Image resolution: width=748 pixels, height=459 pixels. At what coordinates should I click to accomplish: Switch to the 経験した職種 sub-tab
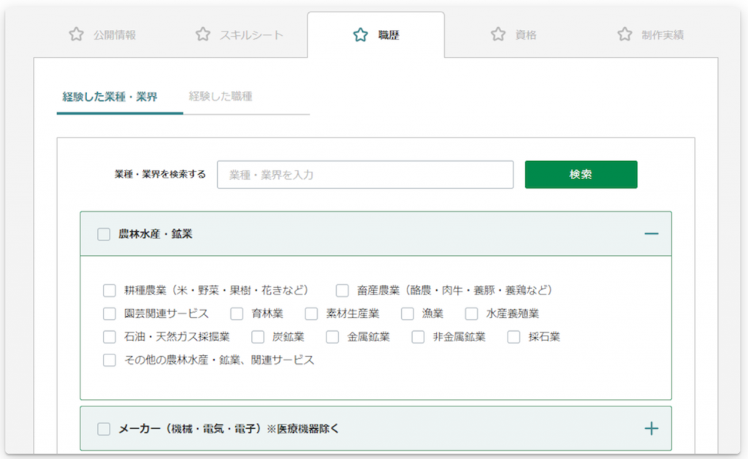[221, 96]
